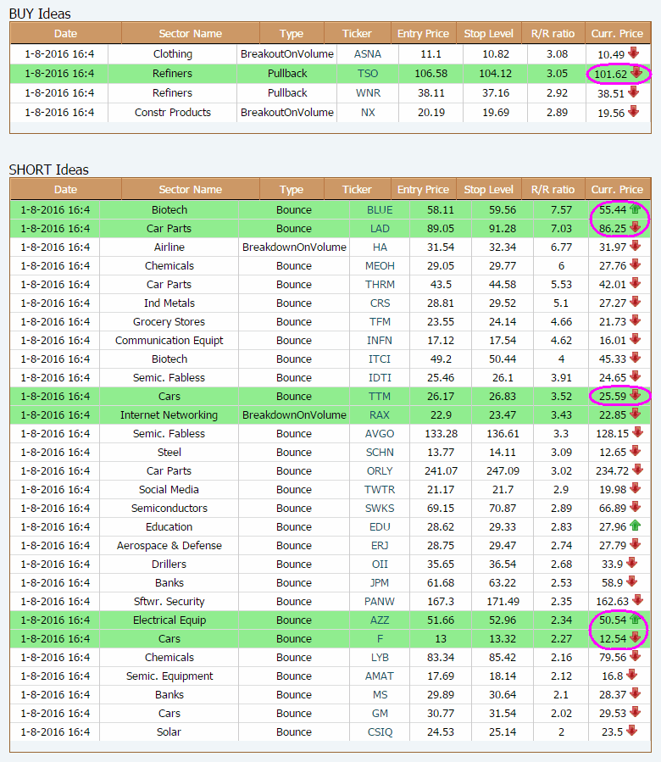Click the red down arrow in the WNR row

pyautogui.click(x=633, y=92)
